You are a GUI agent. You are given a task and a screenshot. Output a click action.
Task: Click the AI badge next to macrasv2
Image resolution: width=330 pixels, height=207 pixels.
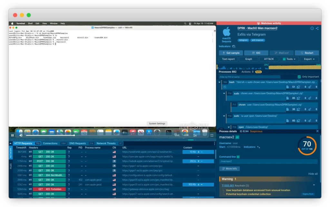point(237,137)
